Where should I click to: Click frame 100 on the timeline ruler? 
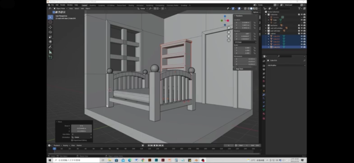(133, 149)
